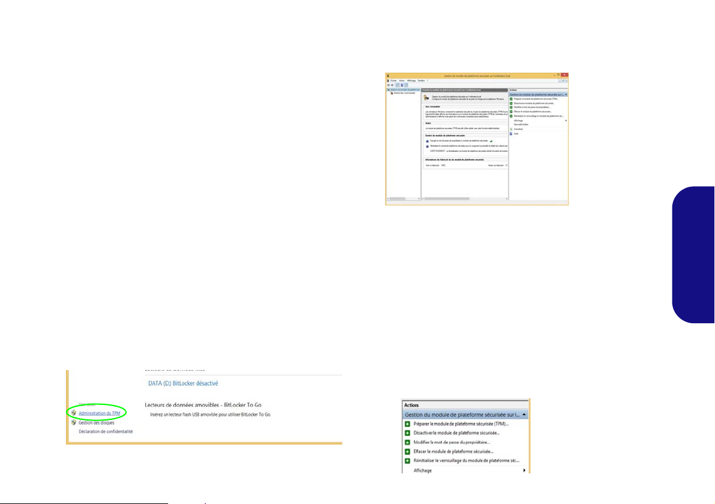Viewport: 715px width, 504px height.
Task: Click the Aide help icon in the TPM console Actions pane
Action: [x=511, y=133]
